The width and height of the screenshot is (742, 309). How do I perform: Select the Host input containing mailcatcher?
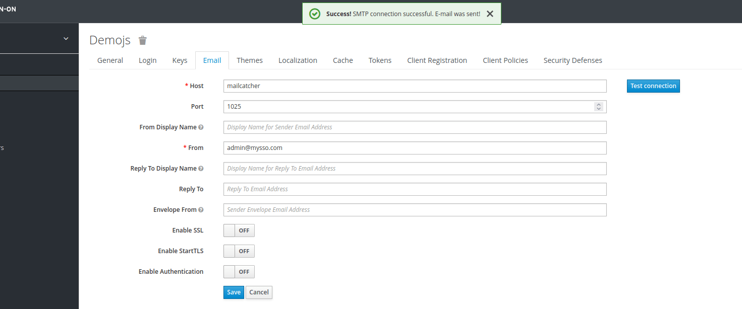click(x=415, y=86)
